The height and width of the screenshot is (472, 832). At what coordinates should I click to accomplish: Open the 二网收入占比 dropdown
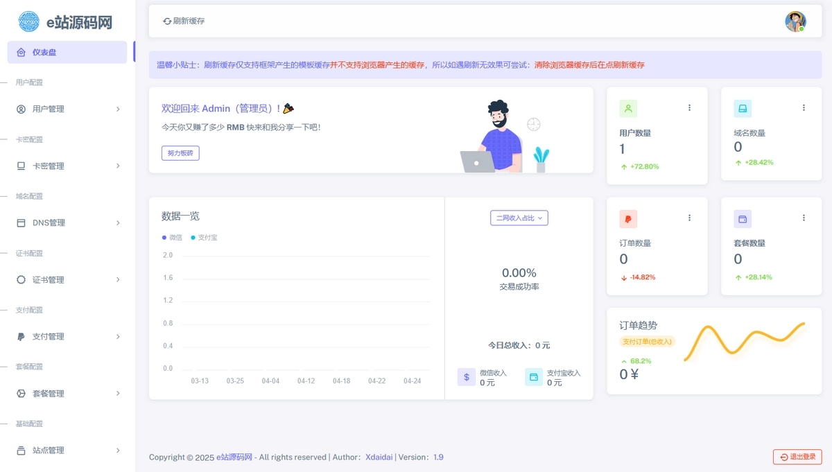tap(519, 218)
